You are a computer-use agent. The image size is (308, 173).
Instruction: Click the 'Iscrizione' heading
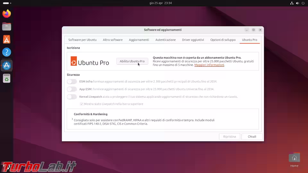(73, 48)
